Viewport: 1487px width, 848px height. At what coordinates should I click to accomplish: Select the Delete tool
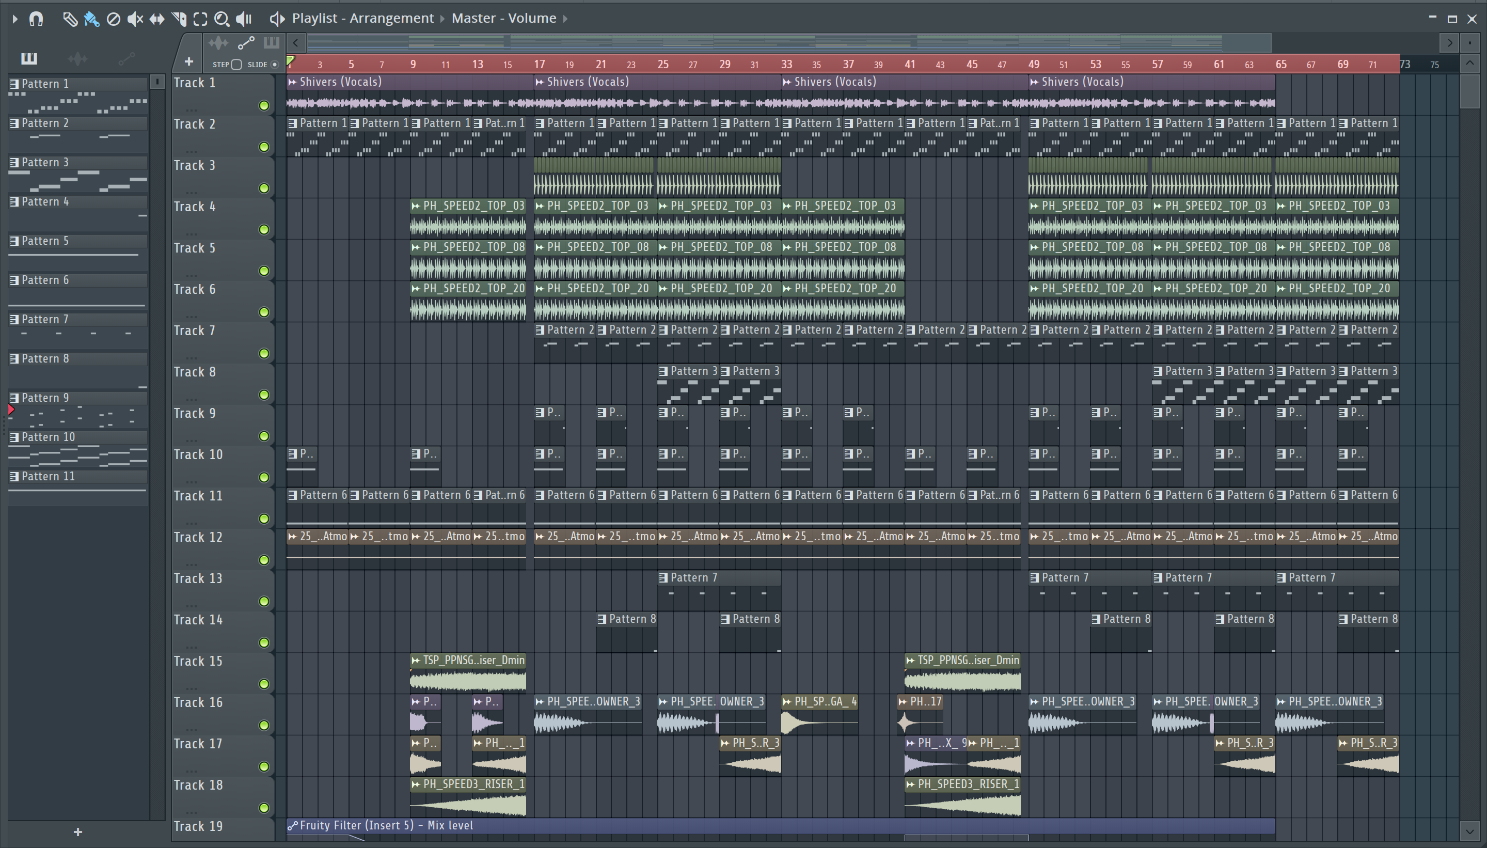coord(114,19)
